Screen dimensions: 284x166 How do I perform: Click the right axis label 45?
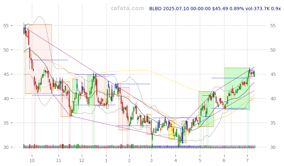click(x=273, y=74)
